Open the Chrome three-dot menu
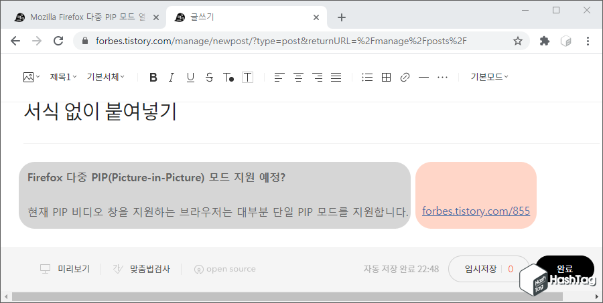 [x=588, y=41]
